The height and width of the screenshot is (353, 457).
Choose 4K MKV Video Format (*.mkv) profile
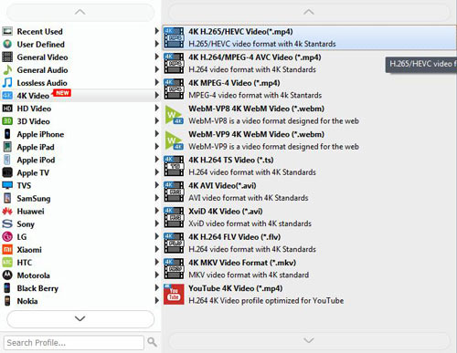click(x=309, y=268)
